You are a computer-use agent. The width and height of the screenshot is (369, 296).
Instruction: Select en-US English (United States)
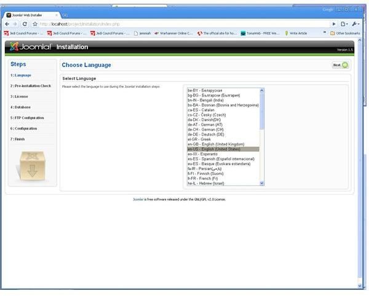pyautogui.click(x=223, y=149)
